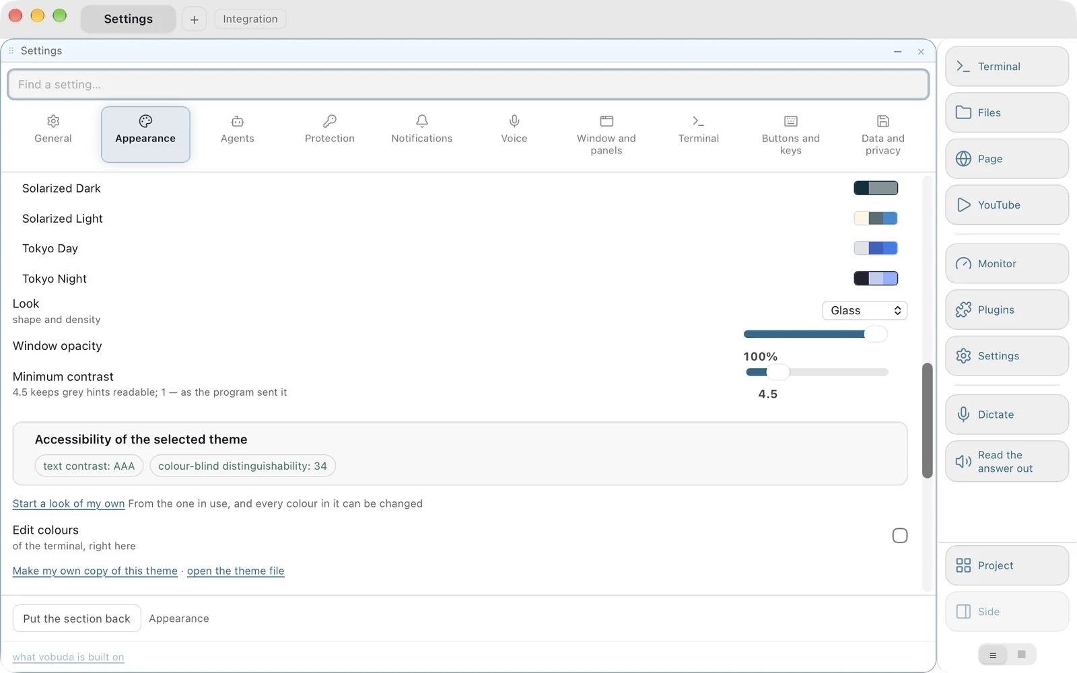The height and width of the screenshot is (673, 1077).
Task: Open the Monitor gauge panel
Action: pos(1007,264)
